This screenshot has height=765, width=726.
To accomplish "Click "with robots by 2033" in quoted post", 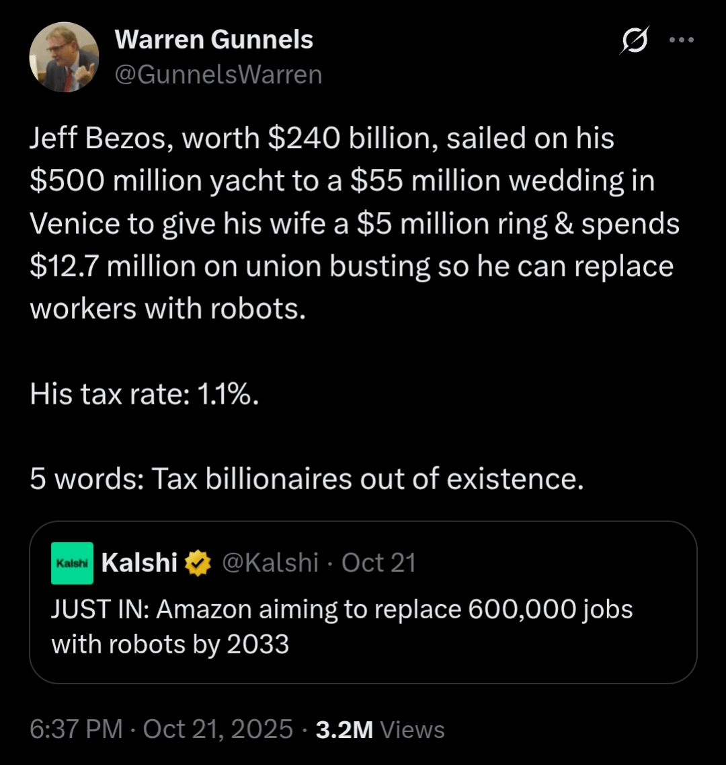I will [170, 645].
